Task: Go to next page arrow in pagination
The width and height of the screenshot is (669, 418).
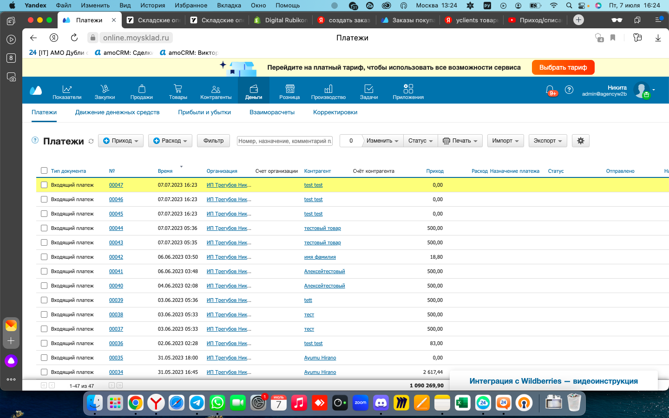Action: pyautogui.click(x=111, y=385)
